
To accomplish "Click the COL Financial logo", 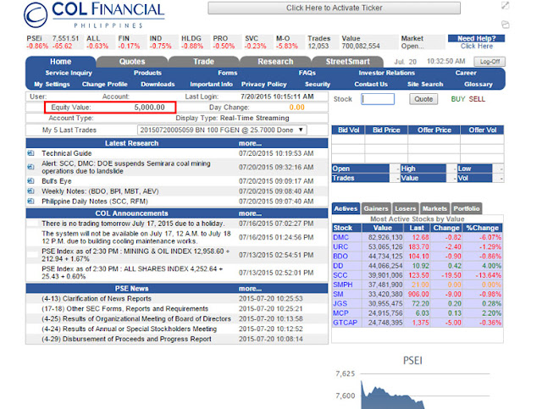I will [94, 15].
